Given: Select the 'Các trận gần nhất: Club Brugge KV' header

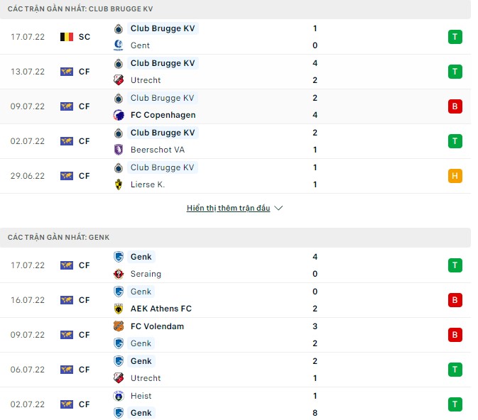Looking at the screenshot, I should pyautogui.click(x=80, y=9).
